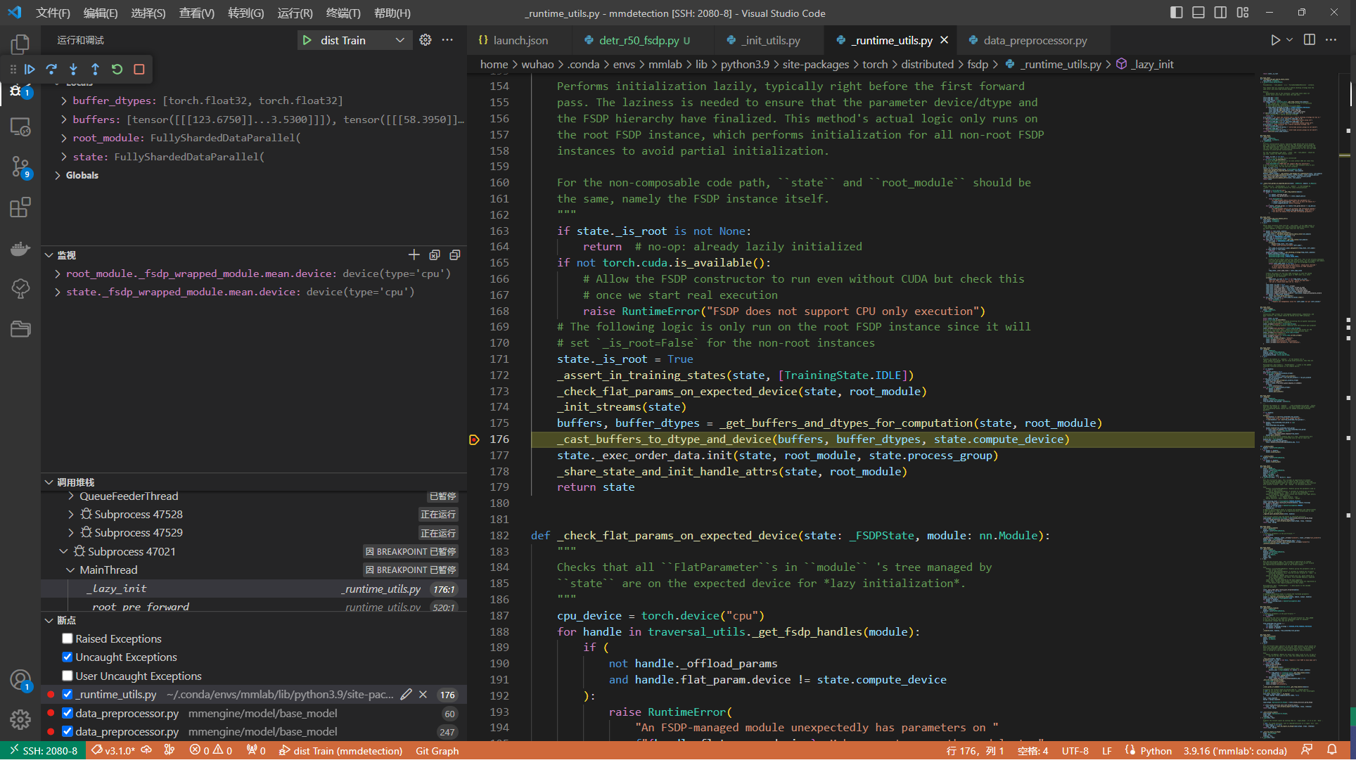
Task: Expand the root_module variable in Locals
Action: click(63, 138)
